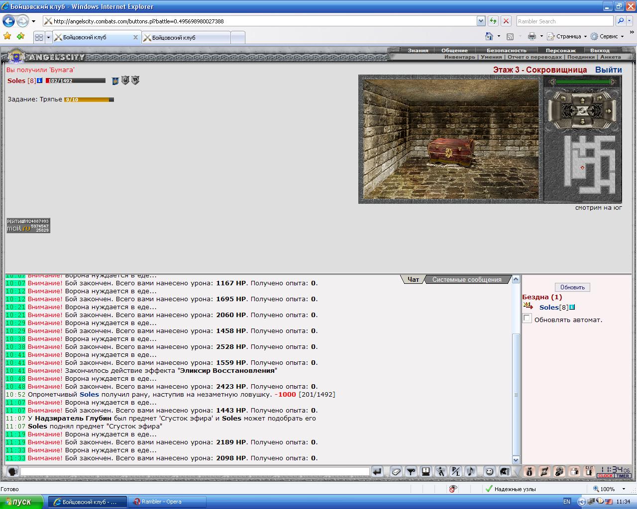
Task: Click the EXIT door icon in bottom toolbar
Action: (x=589, y=472)
